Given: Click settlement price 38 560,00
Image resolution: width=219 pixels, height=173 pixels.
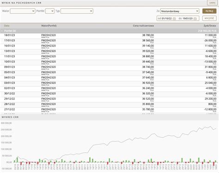Looking at the screenshot, I should [148, 41].
